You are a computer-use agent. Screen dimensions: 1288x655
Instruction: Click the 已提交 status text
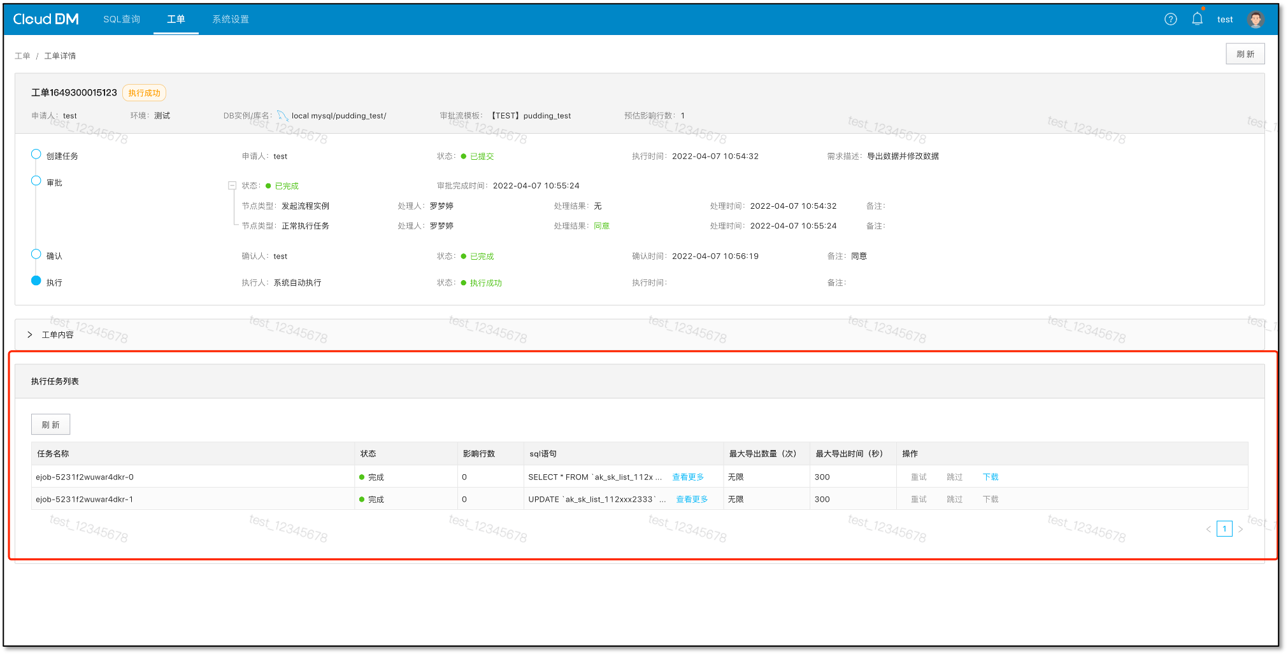(482, 157)
